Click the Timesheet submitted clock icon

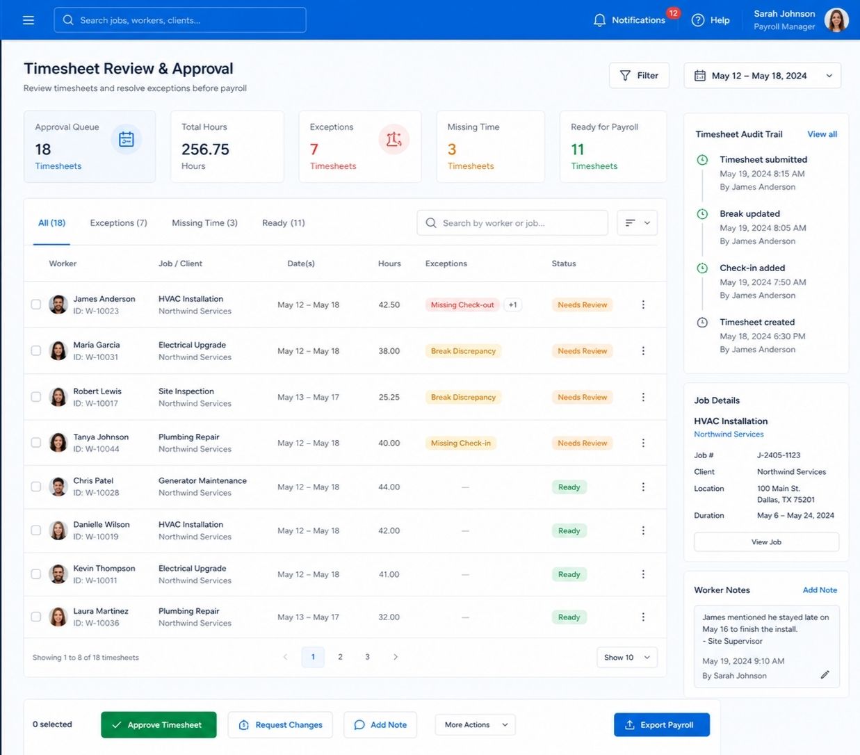[x=702, y=160]
